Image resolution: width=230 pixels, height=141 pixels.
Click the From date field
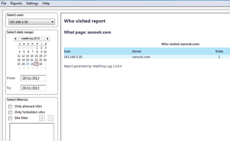click(33, 78)
